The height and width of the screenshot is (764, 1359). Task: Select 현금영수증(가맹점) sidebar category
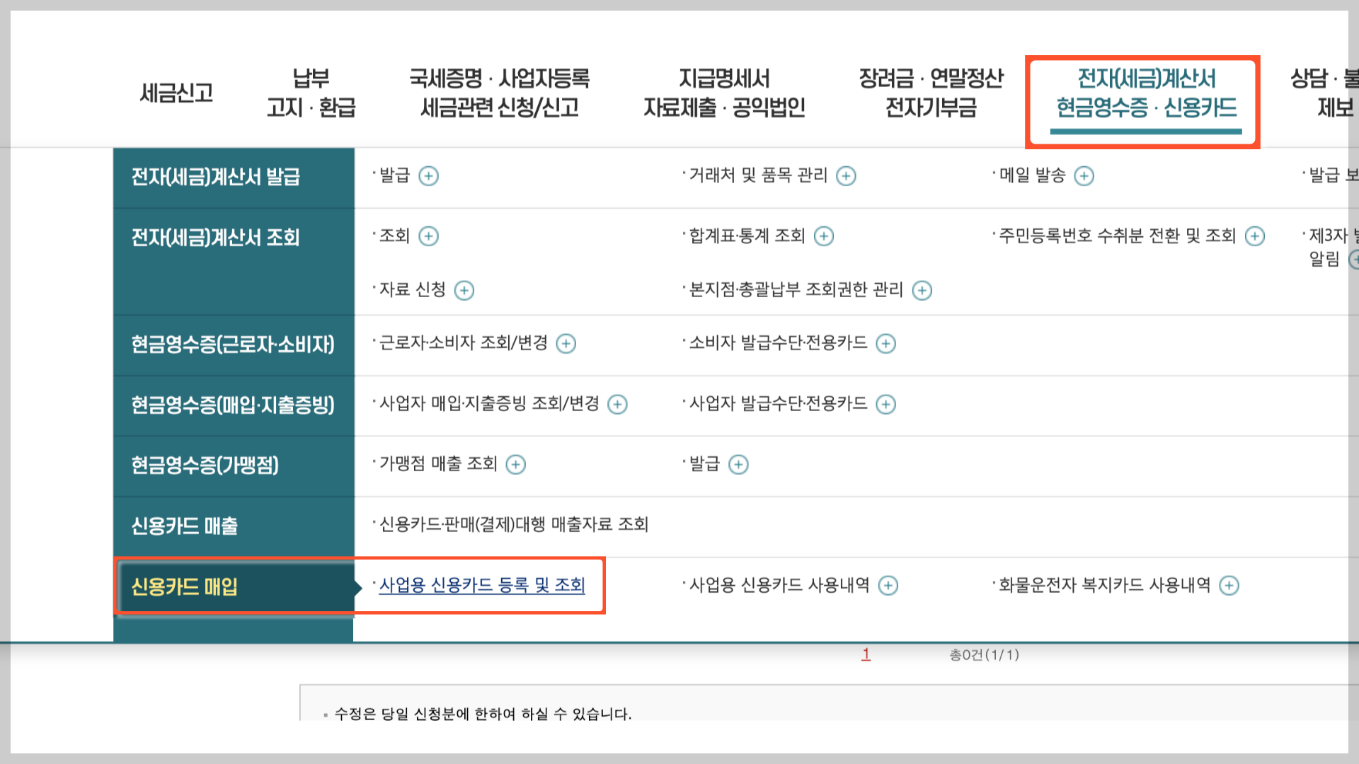click(x=205, y=465)
